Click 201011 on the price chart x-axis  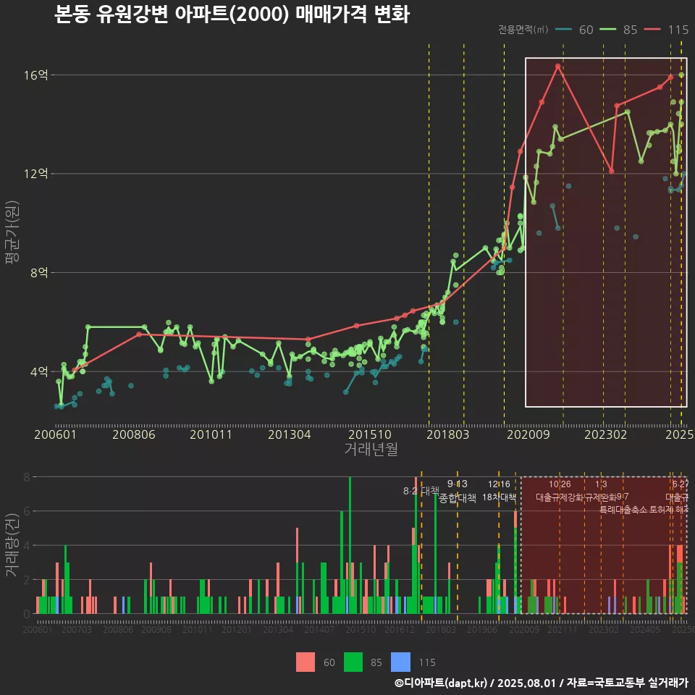click(x=211, y=434)
